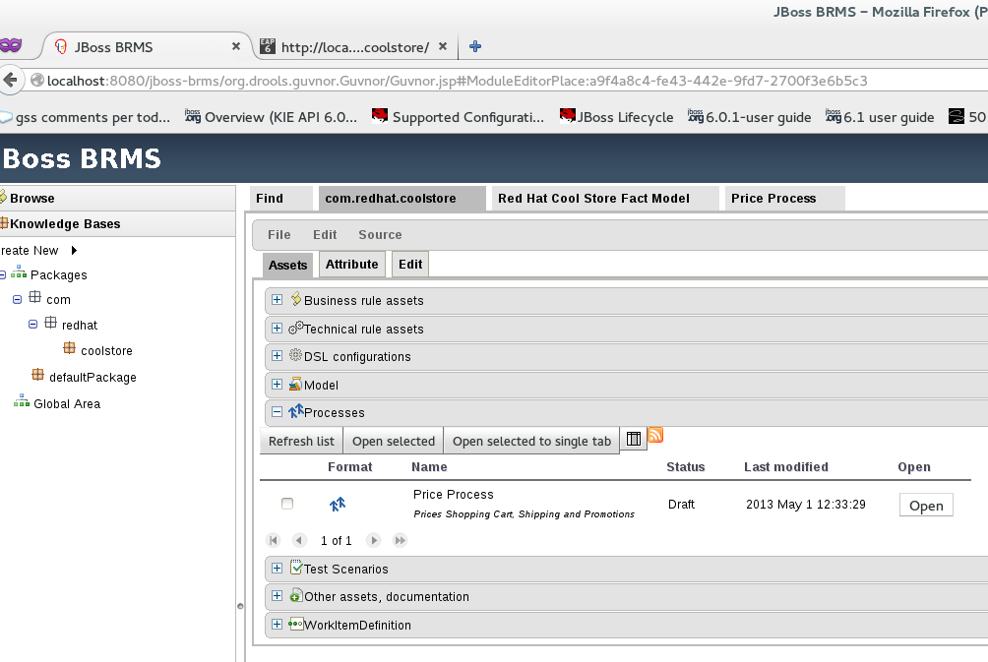Click the Refresh list button
The width and height of the screenshot is (988, 662).
[301, 441]
